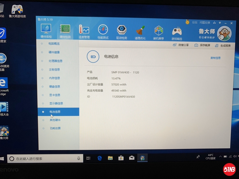Open the 性能测试 performance test gauge icon
Image resolution: width=239 pixels, height=179 pixels.
tap(103, 32)
